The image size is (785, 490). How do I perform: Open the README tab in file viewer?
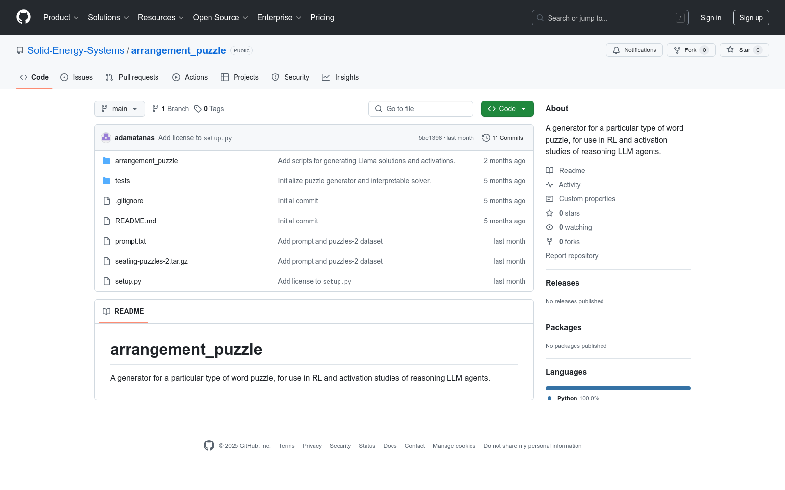(123, 311)
